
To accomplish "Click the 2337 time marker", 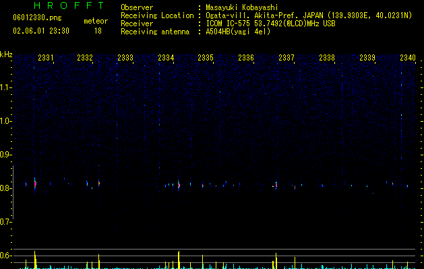I will [286, 58].
